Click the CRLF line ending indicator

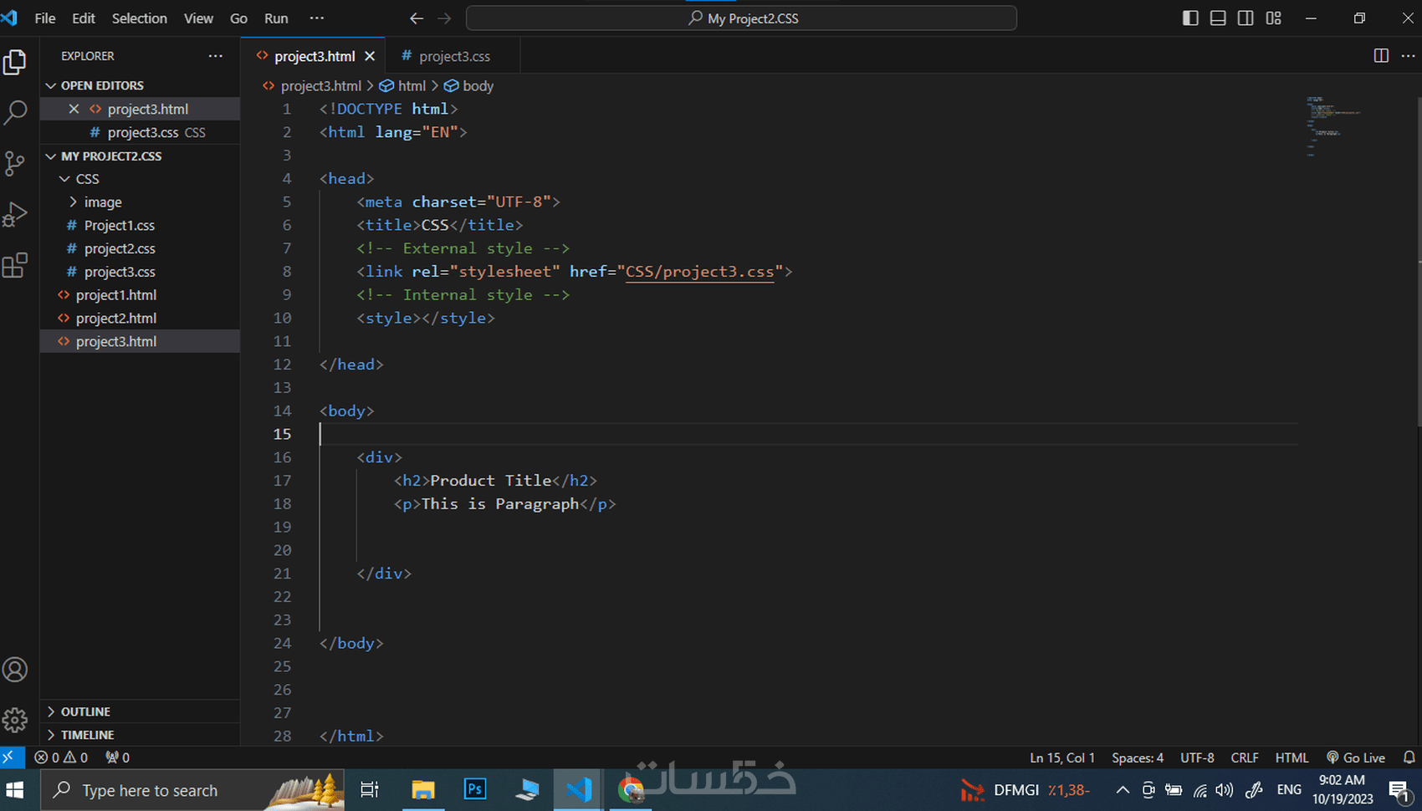point(1244,757)
